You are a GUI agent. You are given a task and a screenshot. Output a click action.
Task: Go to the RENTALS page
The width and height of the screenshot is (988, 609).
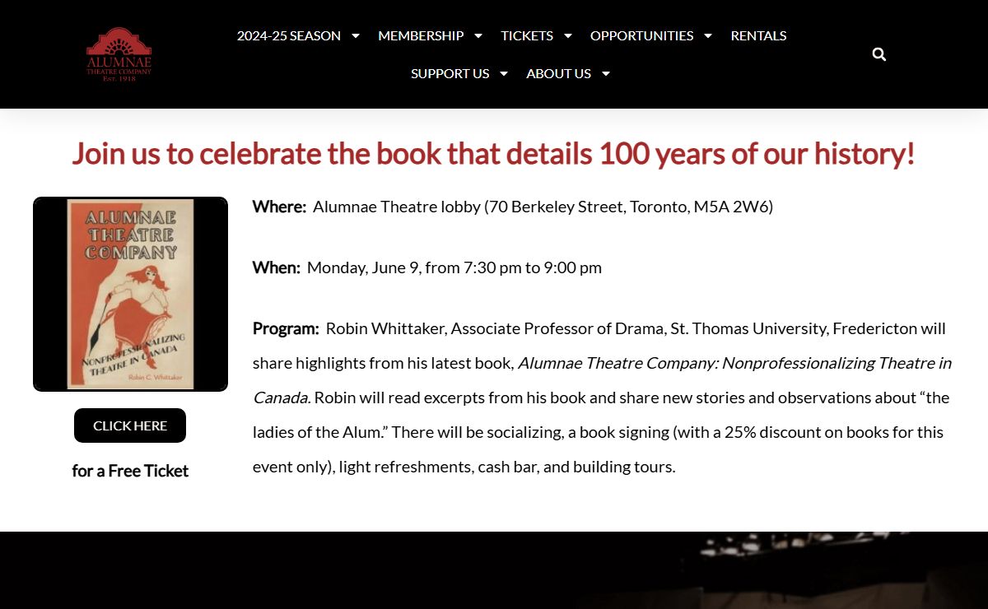(x=758, y=36)
